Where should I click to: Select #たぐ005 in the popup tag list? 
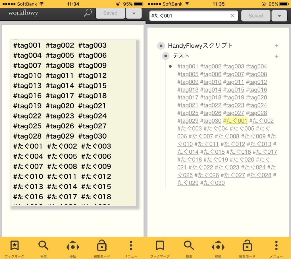(x=62, y=156)
